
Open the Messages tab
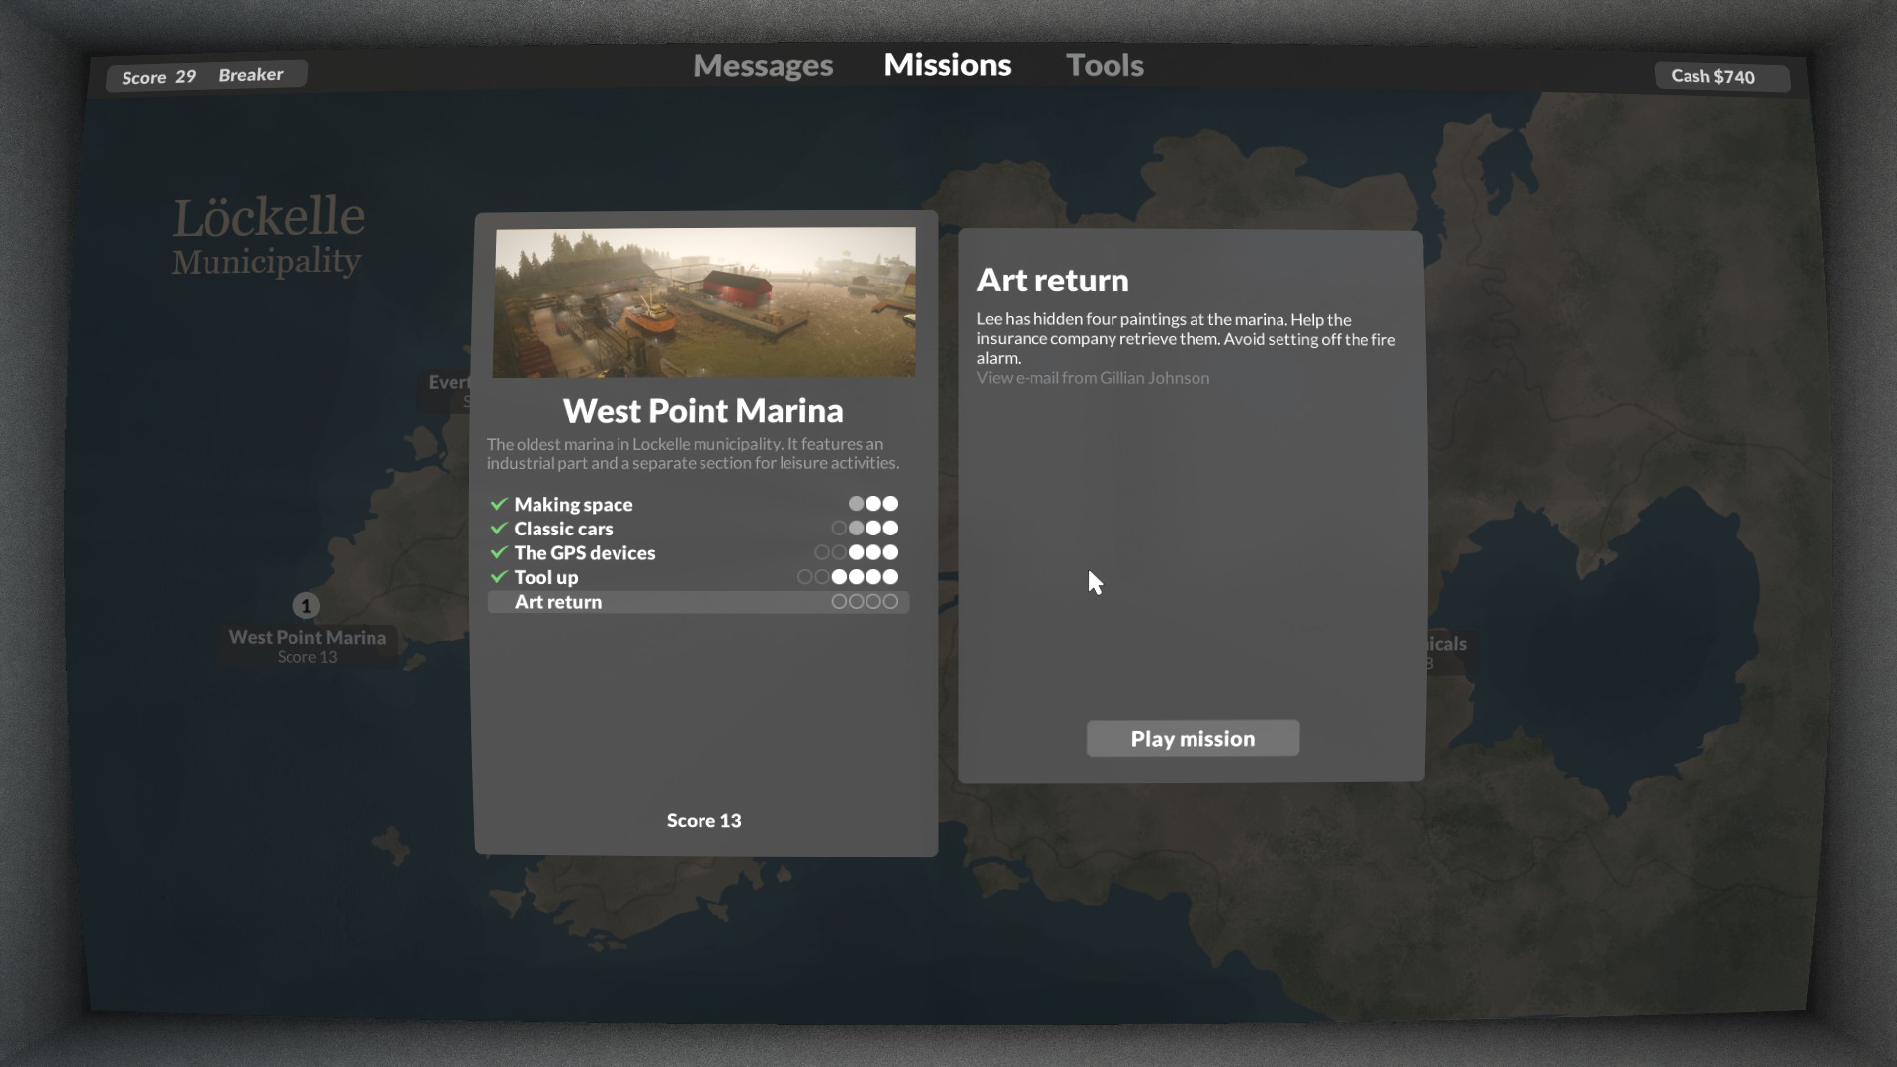763,65
